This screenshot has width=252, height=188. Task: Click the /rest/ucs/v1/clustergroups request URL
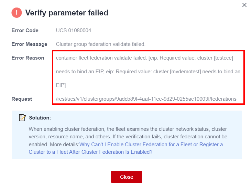[146, 99]
